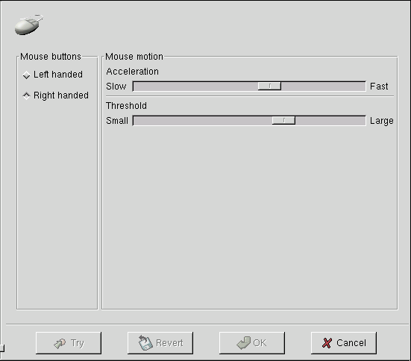Click Threshold track near the Small end
The image size is (411, 361).
click(147, 121)
